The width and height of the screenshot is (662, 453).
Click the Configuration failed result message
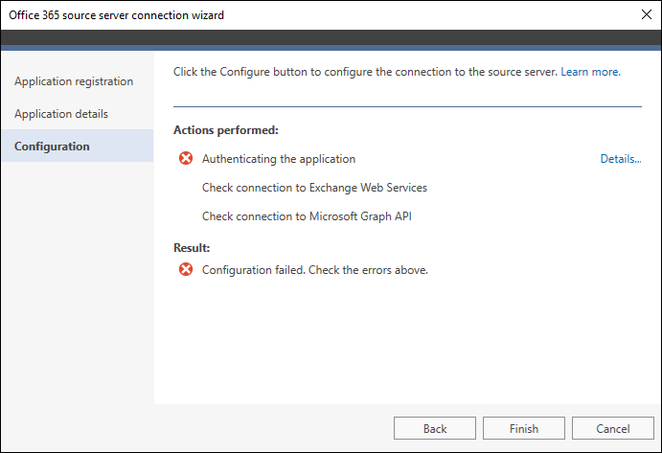(x=315, y=270)
